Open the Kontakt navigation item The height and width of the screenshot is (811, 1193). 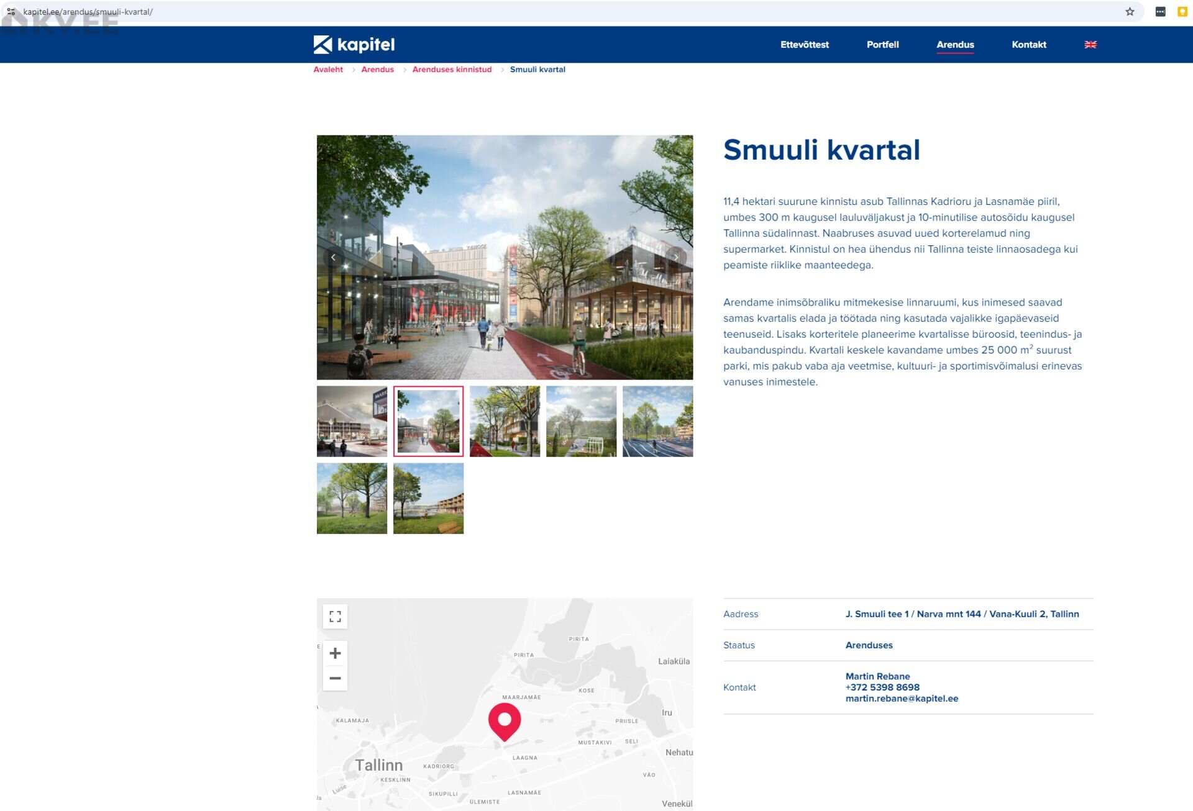pyautogui.click(x=1028, y=45)
